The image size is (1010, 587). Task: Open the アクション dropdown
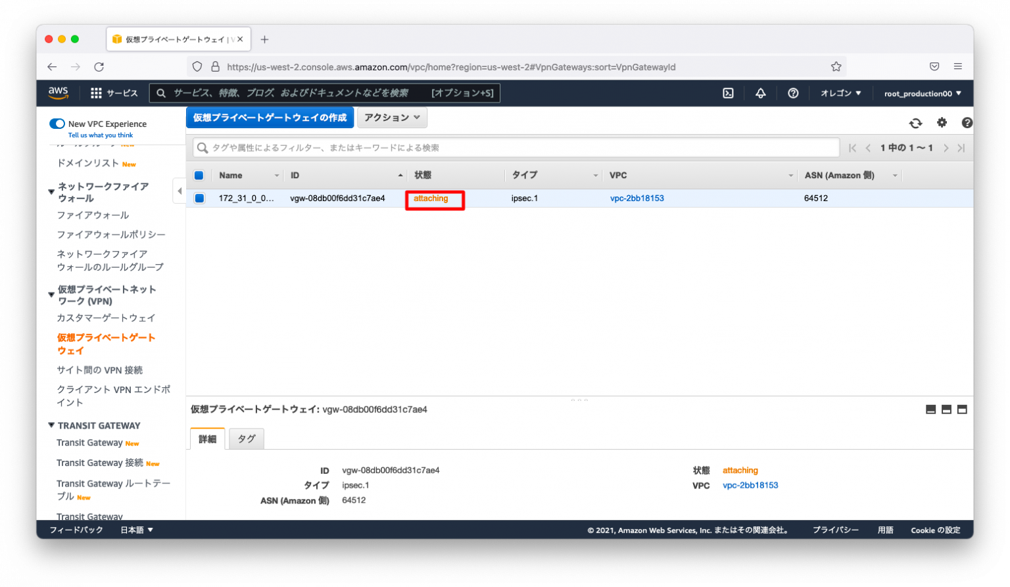coord(391,117)
